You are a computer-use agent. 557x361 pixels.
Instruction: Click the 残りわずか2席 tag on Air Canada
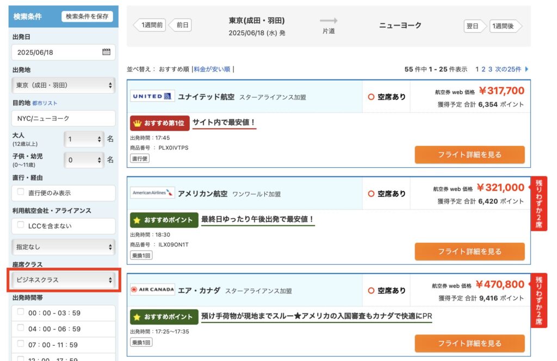click(539, 301)
